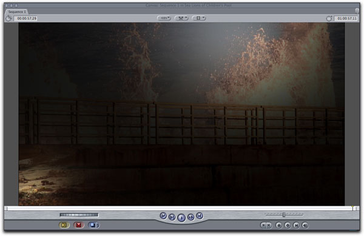Click the Mark In button
Screen dimensions: 364x236
click(263, 225)
